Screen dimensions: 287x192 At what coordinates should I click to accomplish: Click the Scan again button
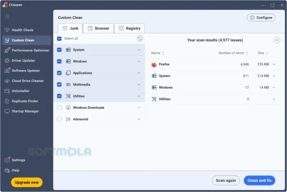[x=226, y=181]
